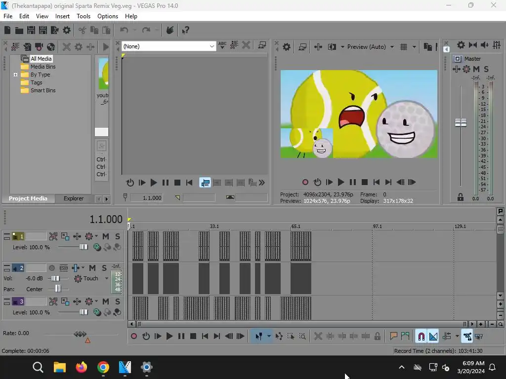Open Overlays grid icon in preview
The image size is (506, 379).
point(403,47)
